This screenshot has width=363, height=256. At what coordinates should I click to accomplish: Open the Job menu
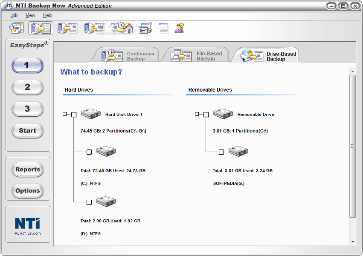(14, 15)
